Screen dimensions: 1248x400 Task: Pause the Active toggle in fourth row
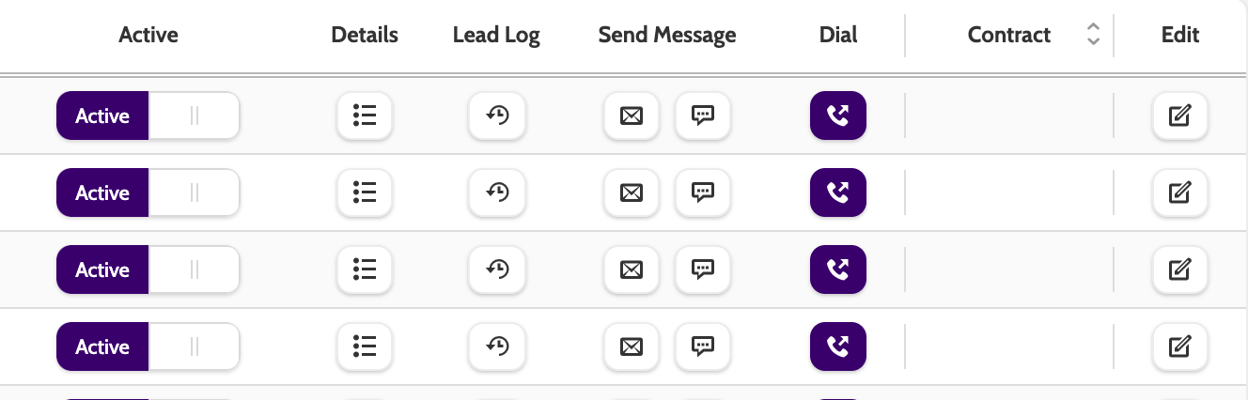(x=194, y=347)
